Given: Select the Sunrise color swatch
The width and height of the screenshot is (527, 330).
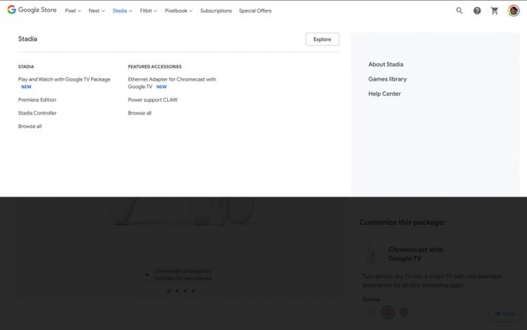Looking at the screenshot, I should point(388,312).
